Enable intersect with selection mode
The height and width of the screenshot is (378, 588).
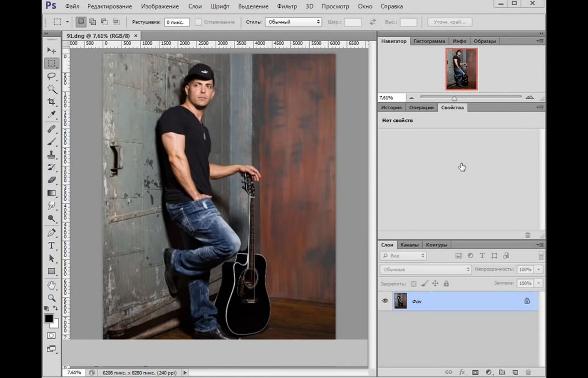pos(116,22)
